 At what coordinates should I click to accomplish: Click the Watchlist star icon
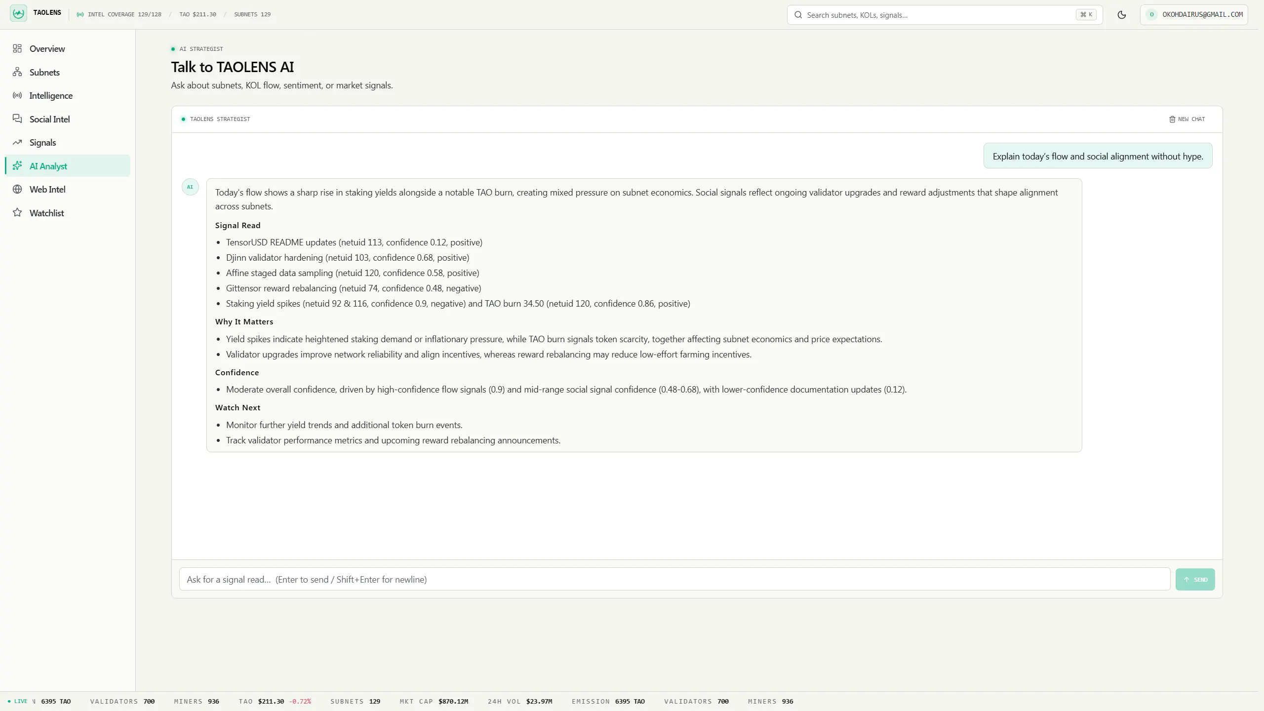(17, 213)
